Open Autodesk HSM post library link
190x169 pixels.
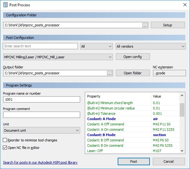click(40, 162)
